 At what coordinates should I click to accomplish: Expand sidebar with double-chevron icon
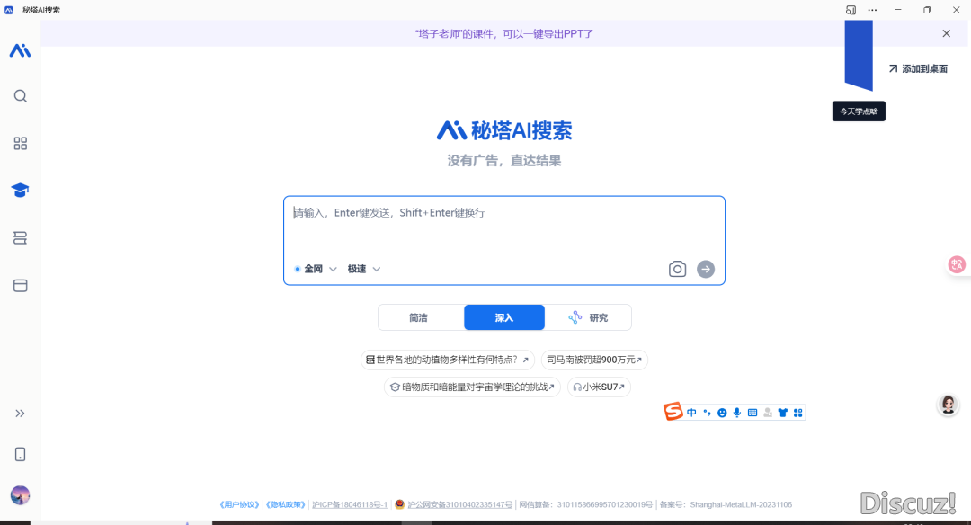[x=21, y=414]
